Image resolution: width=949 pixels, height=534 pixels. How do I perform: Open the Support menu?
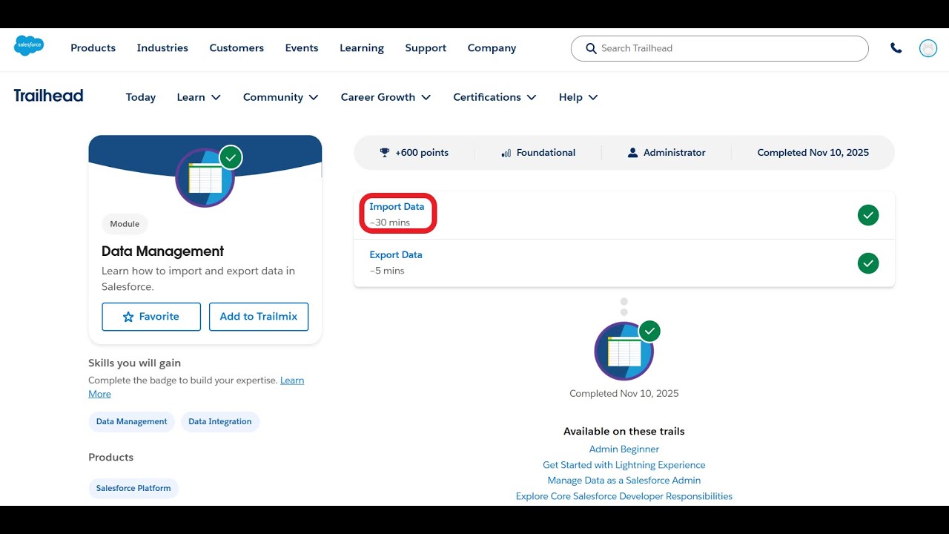[x=426, y=48]
